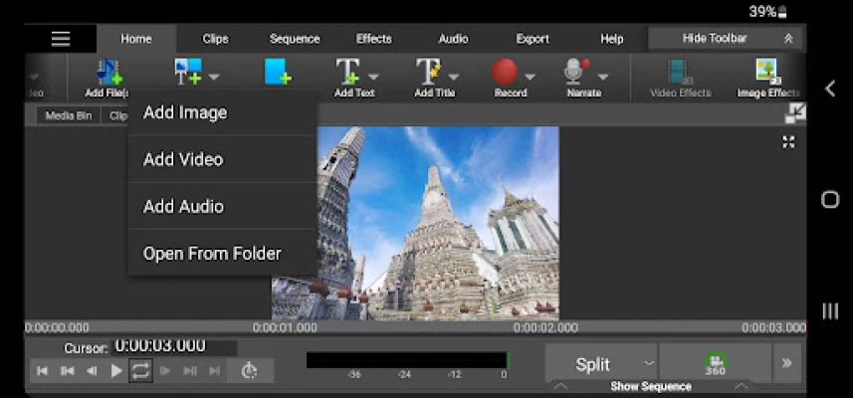This screenshot has height=398, width=853.
Task: Open the hamburger main menu
Action: click(x=61, y=39)
